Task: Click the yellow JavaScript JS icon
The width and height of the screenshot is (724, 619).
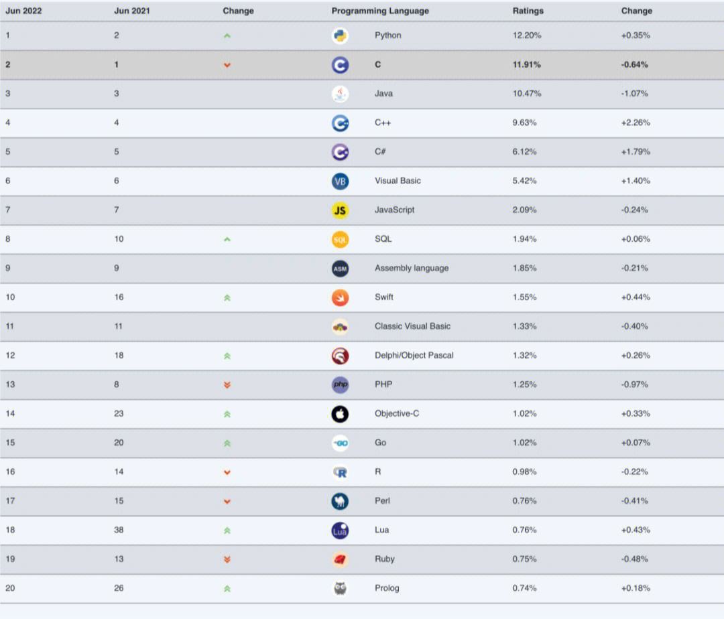Action: click(x=340, y=210)
